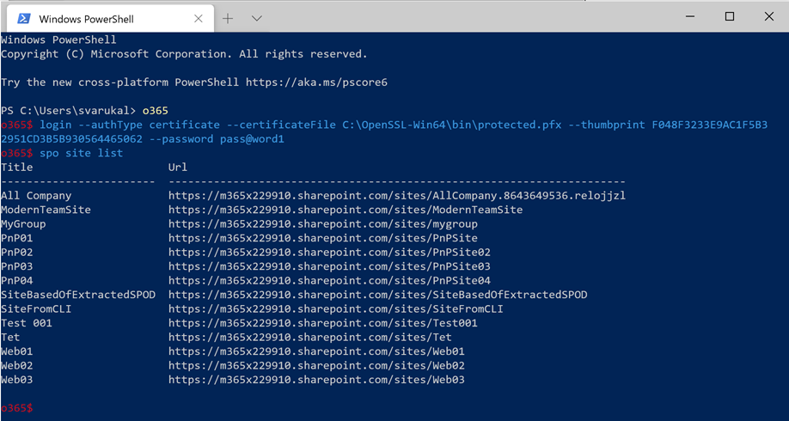Click the 'PnP03' title text

pyautogui.click(x=17, y=266)
